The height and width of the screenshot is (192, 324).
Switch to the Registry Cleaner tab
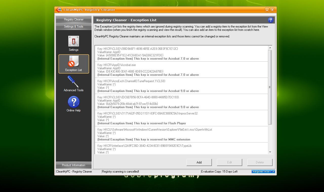pos(74,19)
